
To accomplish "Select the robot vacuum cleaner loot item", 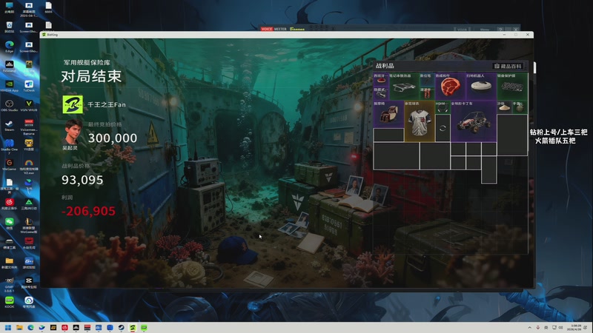I will [481, 87].
